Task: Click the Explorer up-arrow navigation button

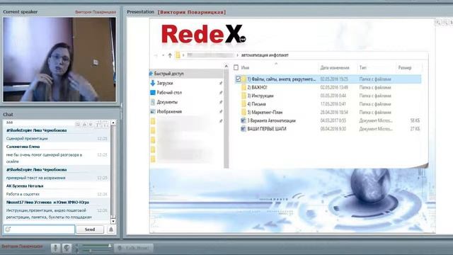Action: click(x=170, y=55)
